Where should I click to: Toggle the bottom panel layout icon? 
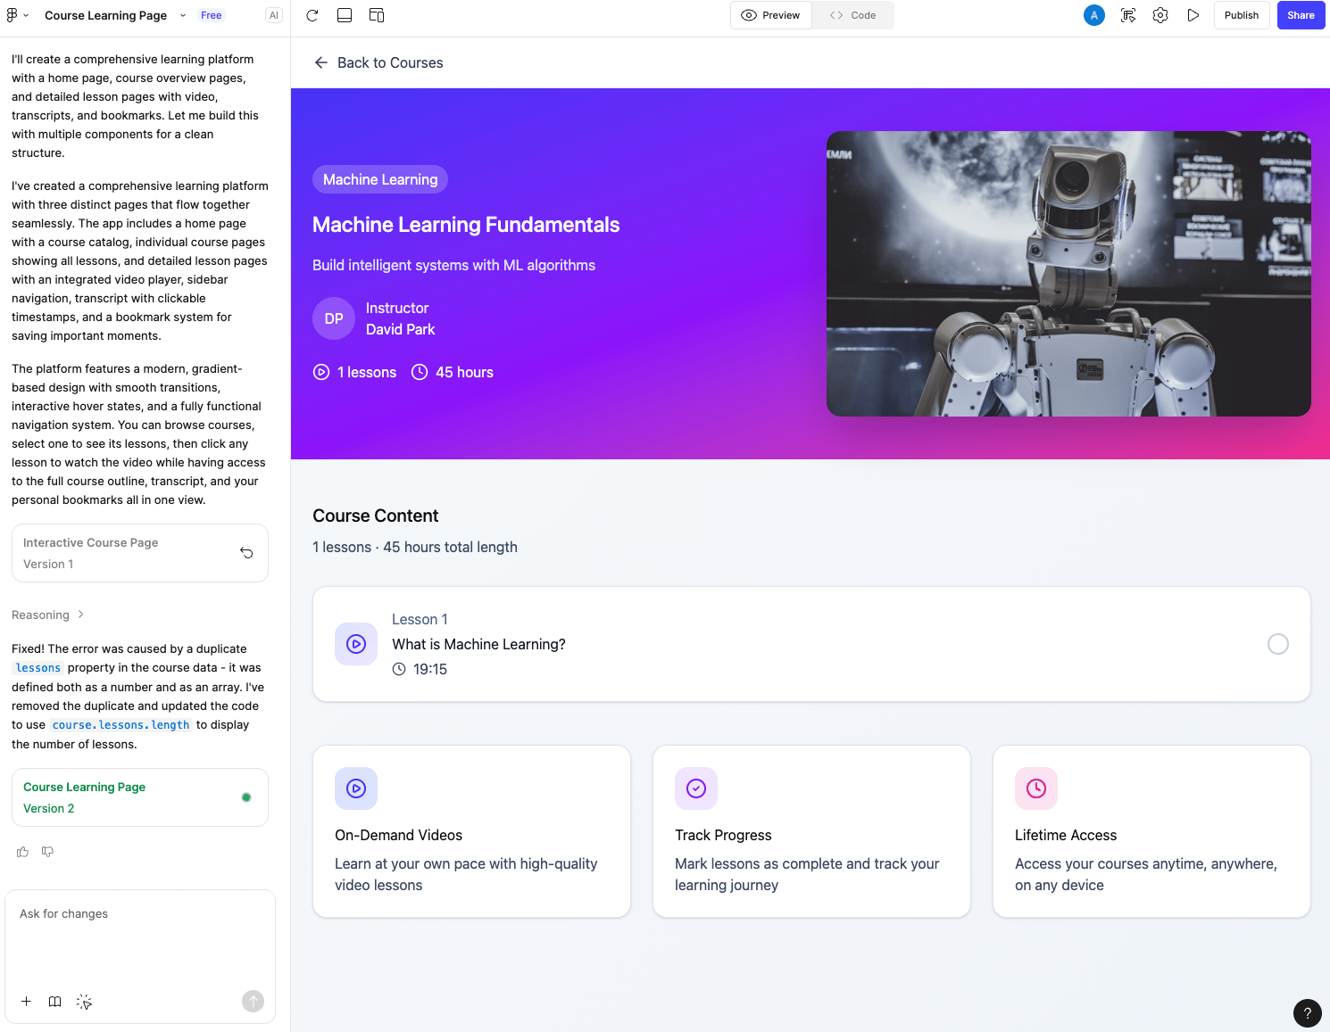(x=345, y=15)
